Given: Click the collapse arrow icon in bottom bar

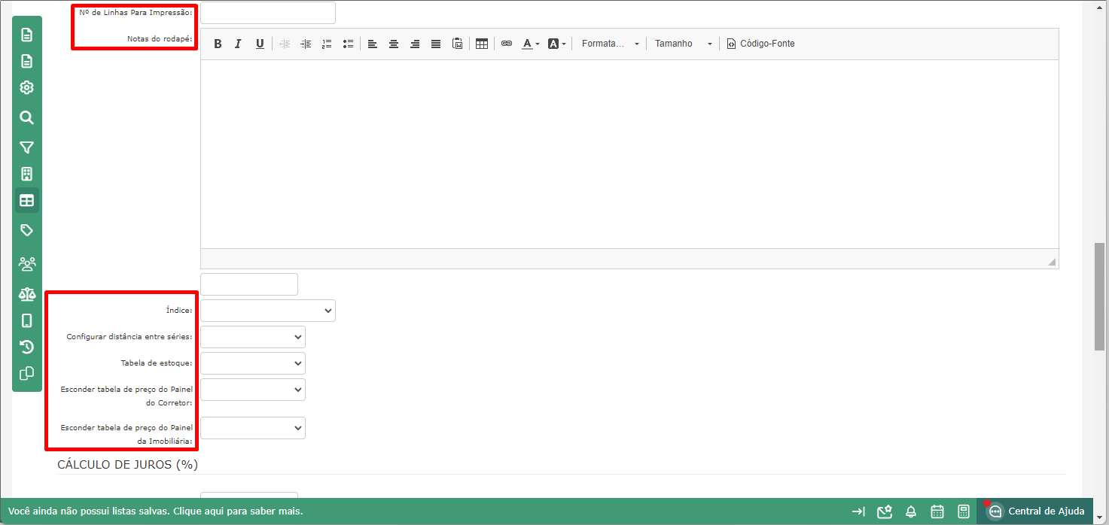Looking at the screenshot, I should click(858, 511).
